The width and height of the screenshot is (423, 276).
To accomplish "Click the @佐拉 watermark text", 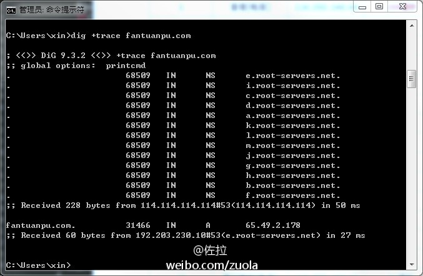I will pos(210,250).
